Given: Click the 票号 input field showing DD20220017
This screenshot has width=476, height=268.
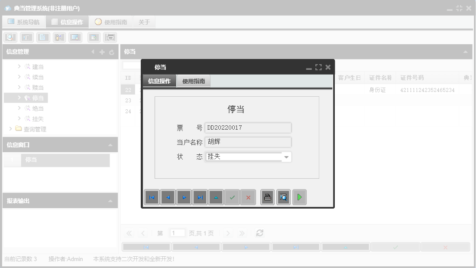Looking at the screenshot, I should [x=248, y=127].
